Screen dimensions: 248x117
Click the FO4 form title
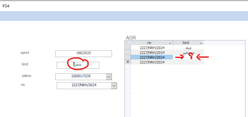coord(6,6)
